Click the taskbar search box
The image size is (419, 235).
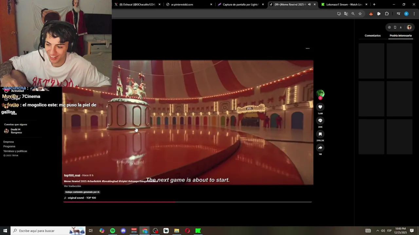pos(48,231)
